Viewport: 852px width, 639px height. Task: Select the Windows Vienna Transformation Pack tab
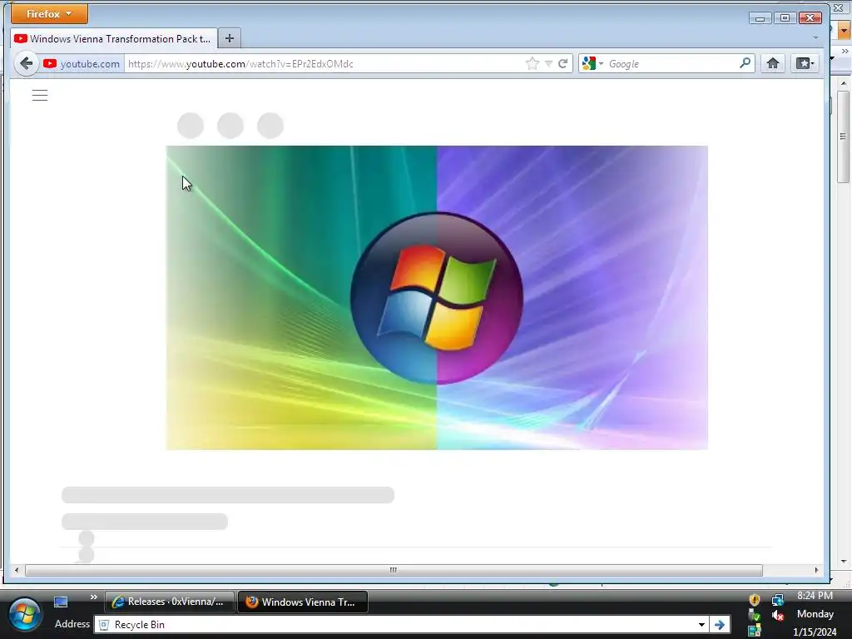pos(114,38)
